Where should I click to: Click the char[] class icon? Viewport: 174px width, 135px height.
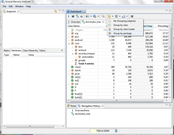click(72, 67)
